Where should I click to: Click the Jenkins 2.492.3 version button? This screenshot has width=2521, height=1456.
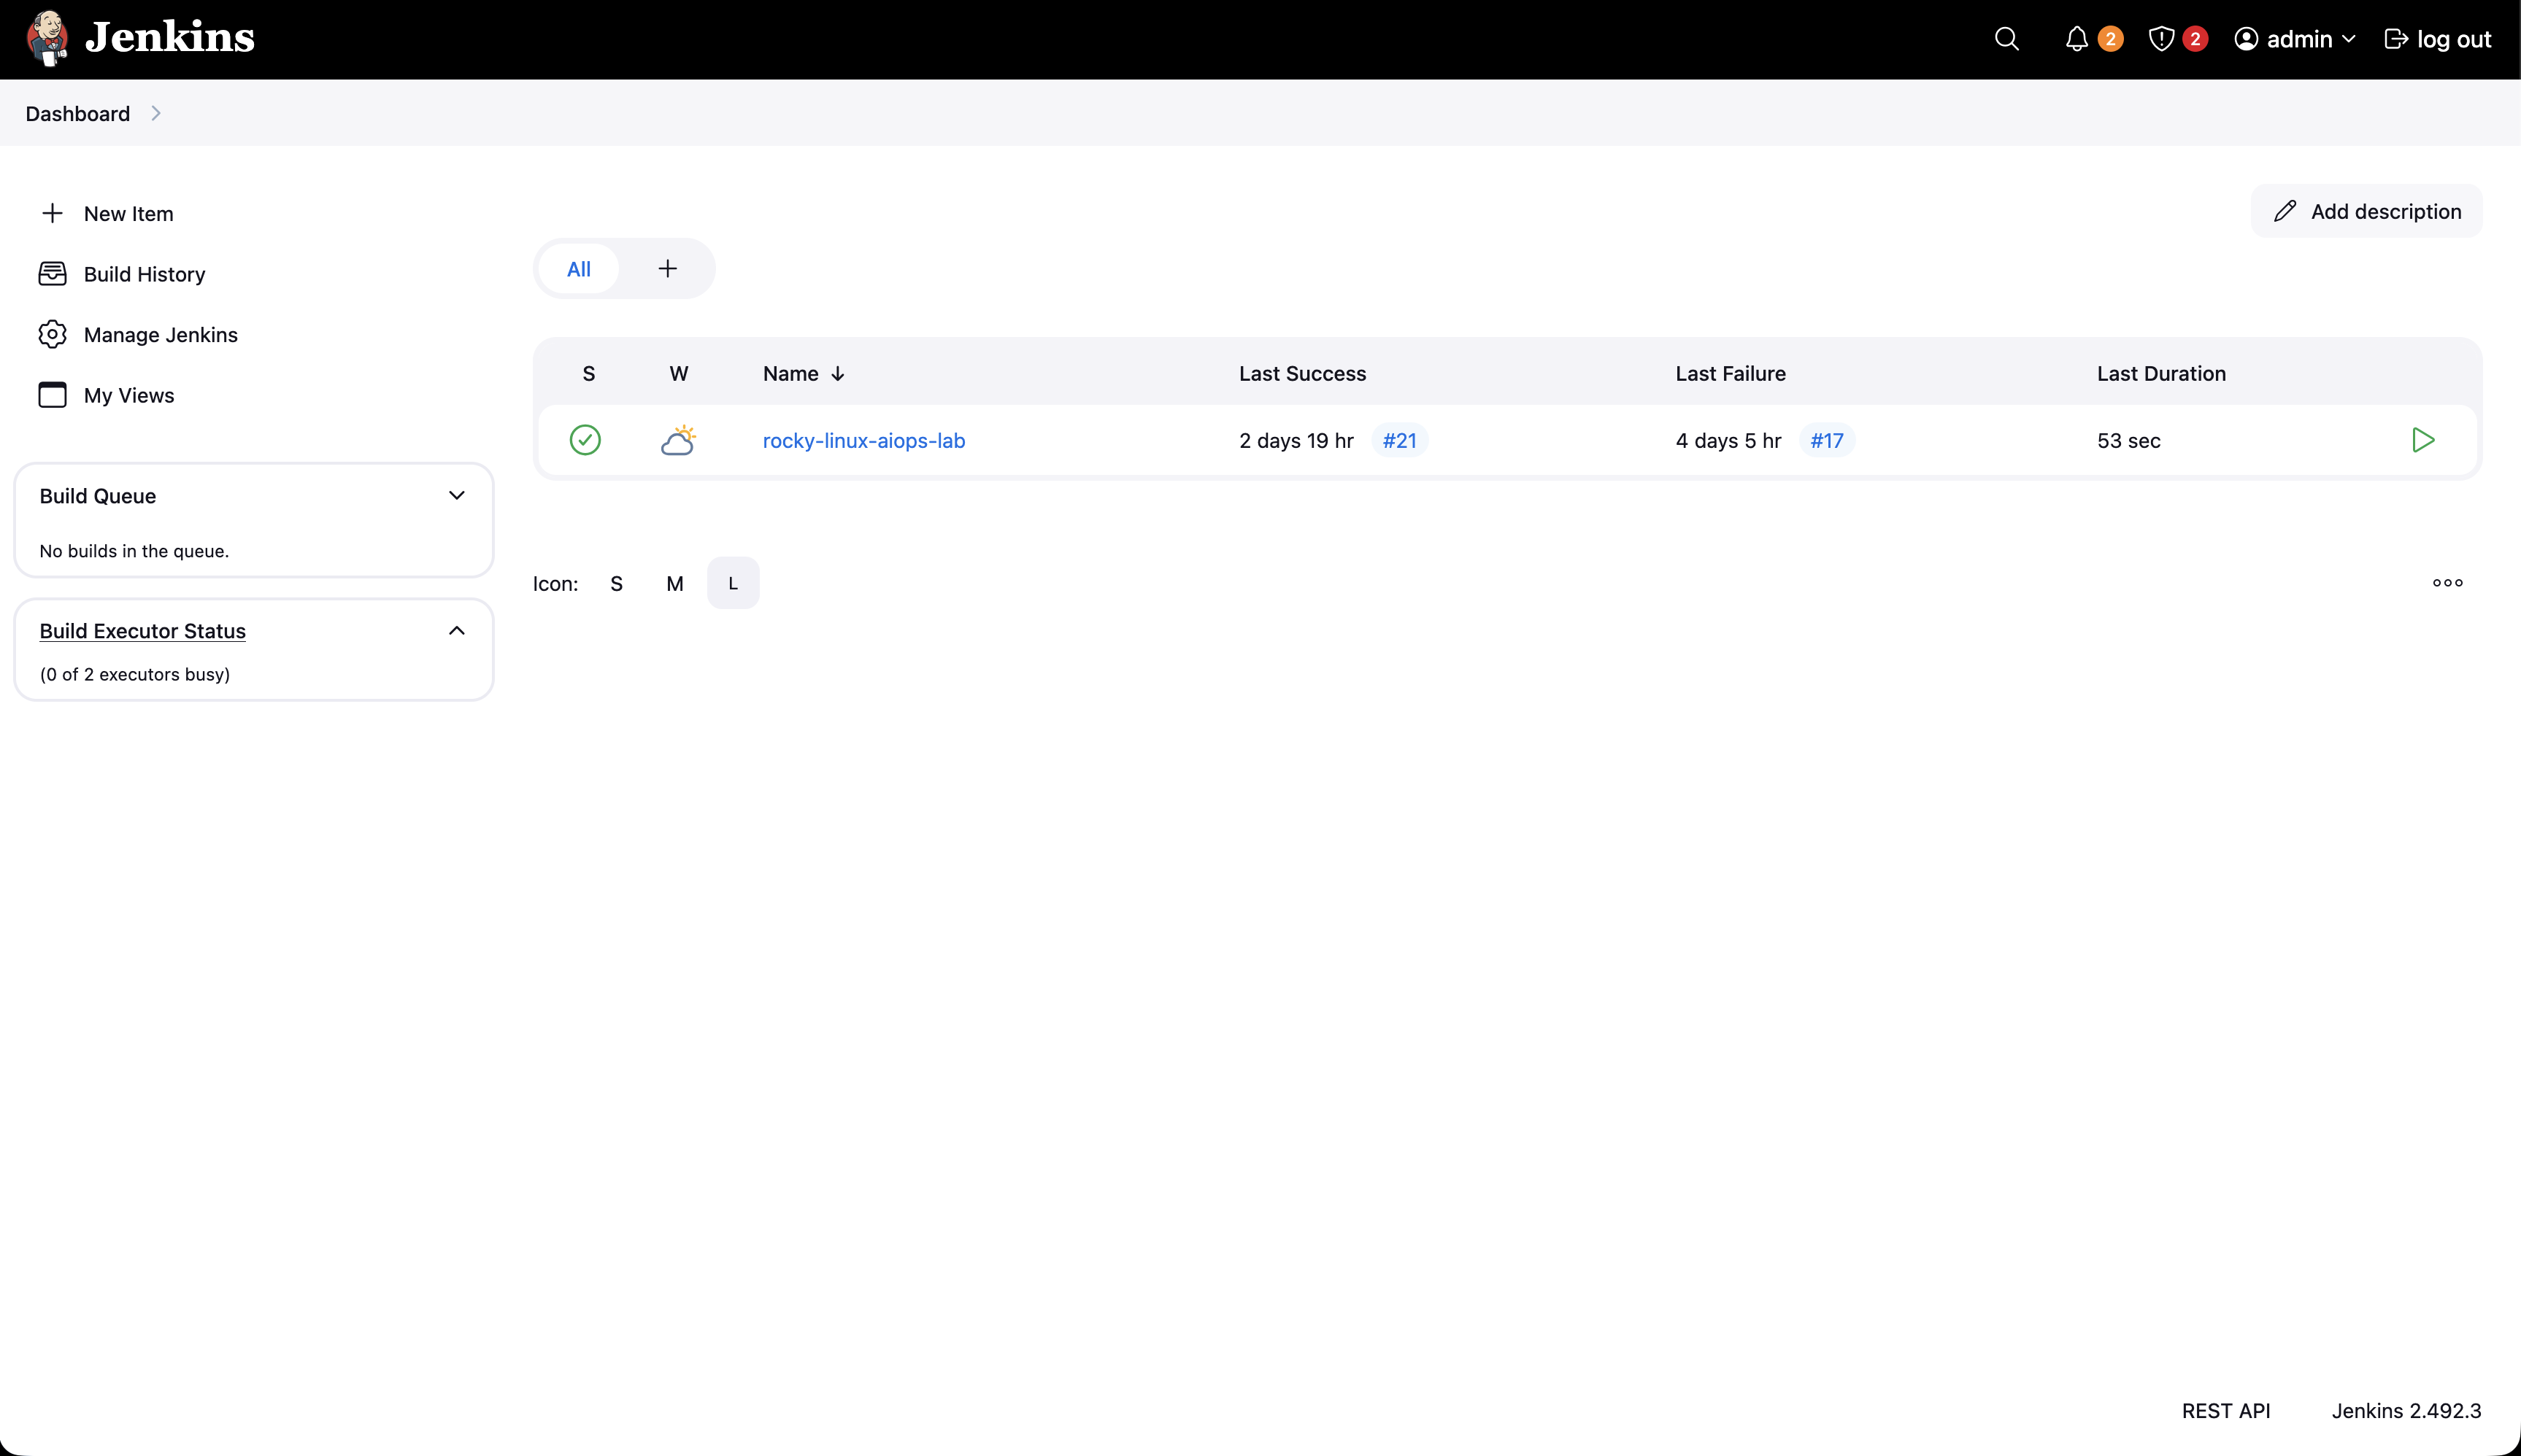(2406, 1410)
